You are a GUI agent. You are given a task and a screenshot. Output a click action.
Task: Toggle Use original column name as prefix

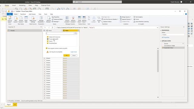pyautogui.click(x=46, y=48)
